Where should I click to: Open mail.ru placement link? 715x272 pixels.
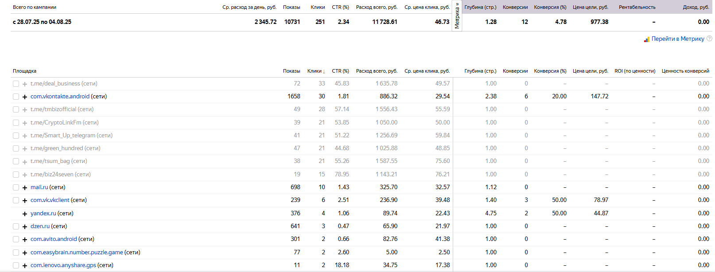(x=39, y=187)
